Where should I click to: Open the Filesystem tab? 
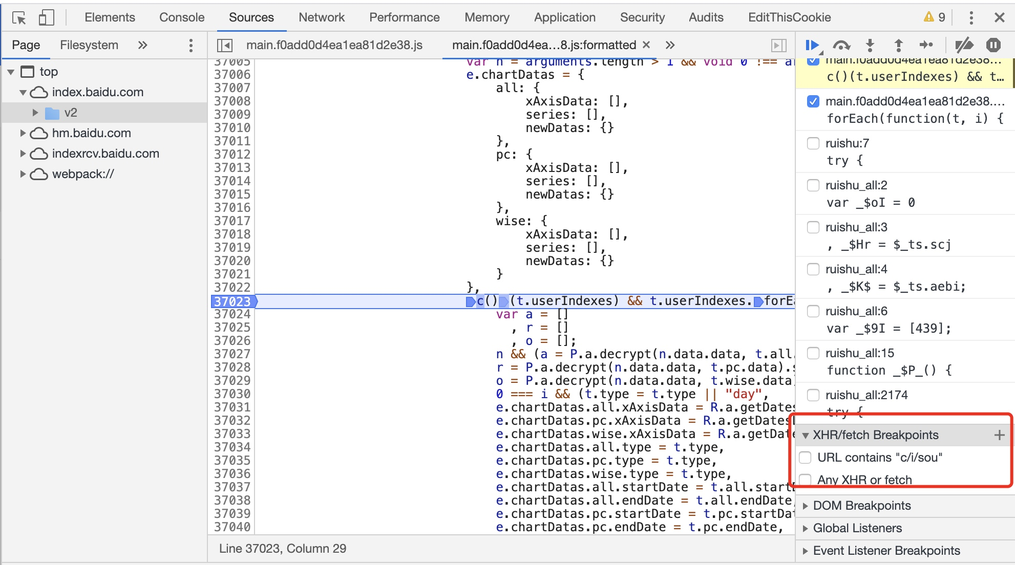[x=89, y=45]
